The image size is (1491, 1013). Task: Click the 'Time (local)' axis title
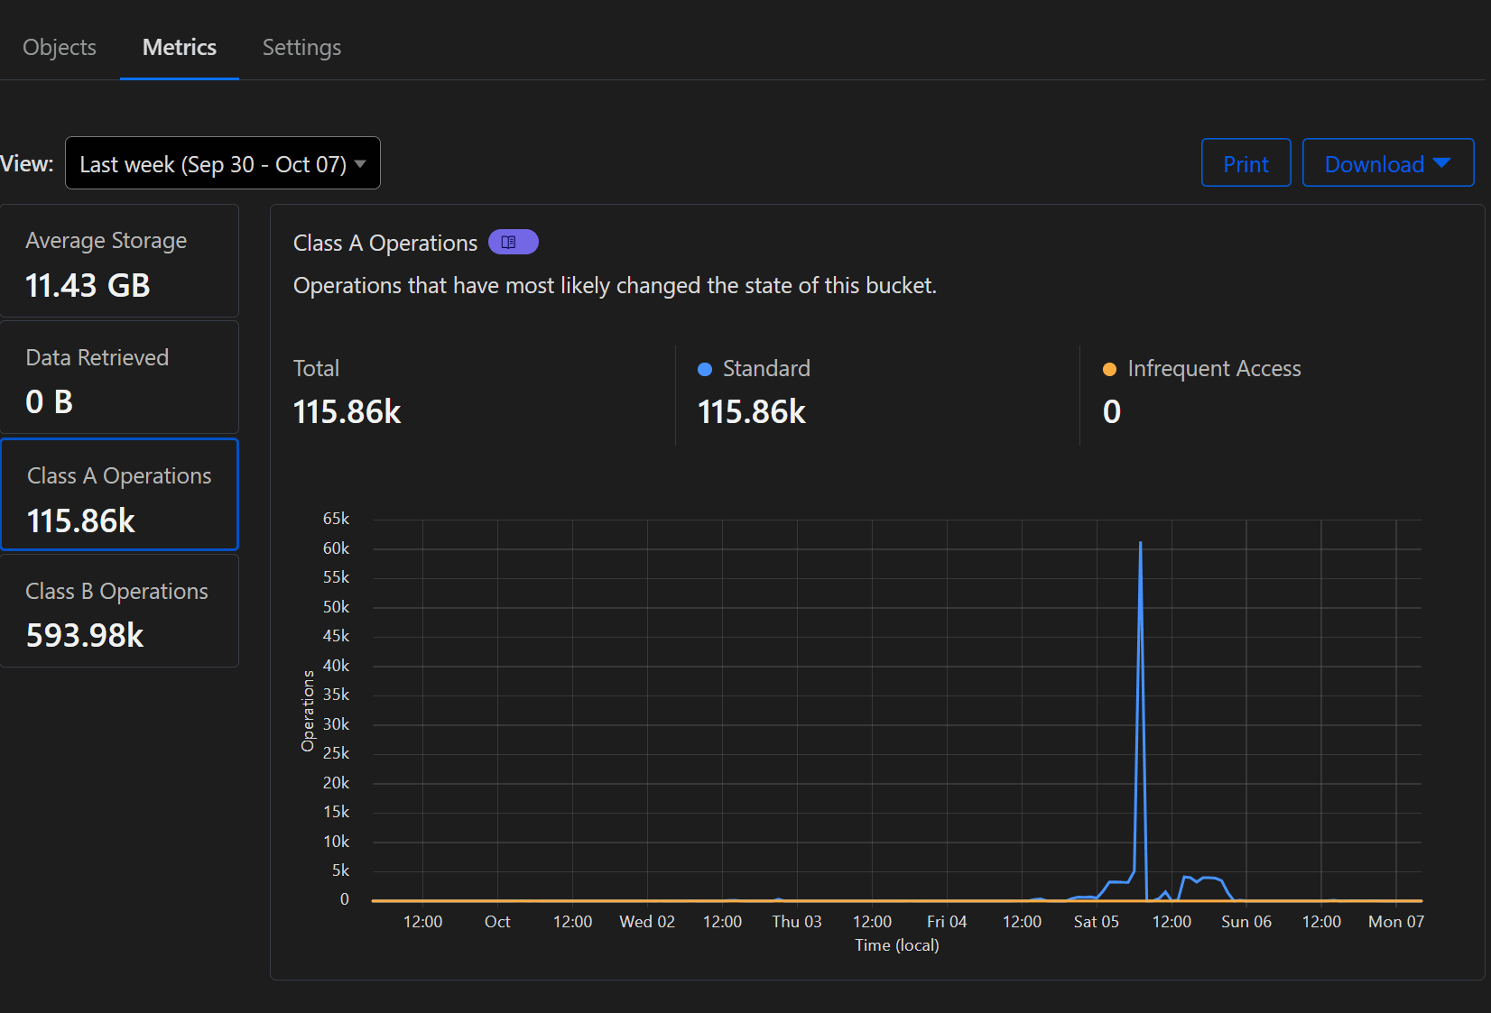897,945
